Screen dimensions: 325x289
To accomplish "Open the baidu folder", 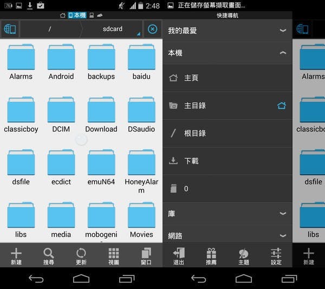I will click(141, 62).
